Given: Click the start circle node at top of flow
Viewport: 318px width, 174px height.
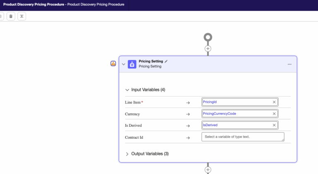Looking at the screenshot, I should [208, 38].
